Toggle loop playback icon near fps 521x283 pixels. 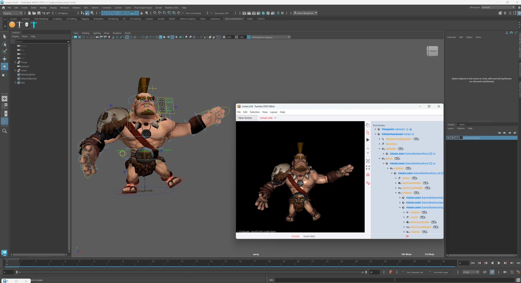click(x=485, y=272)
